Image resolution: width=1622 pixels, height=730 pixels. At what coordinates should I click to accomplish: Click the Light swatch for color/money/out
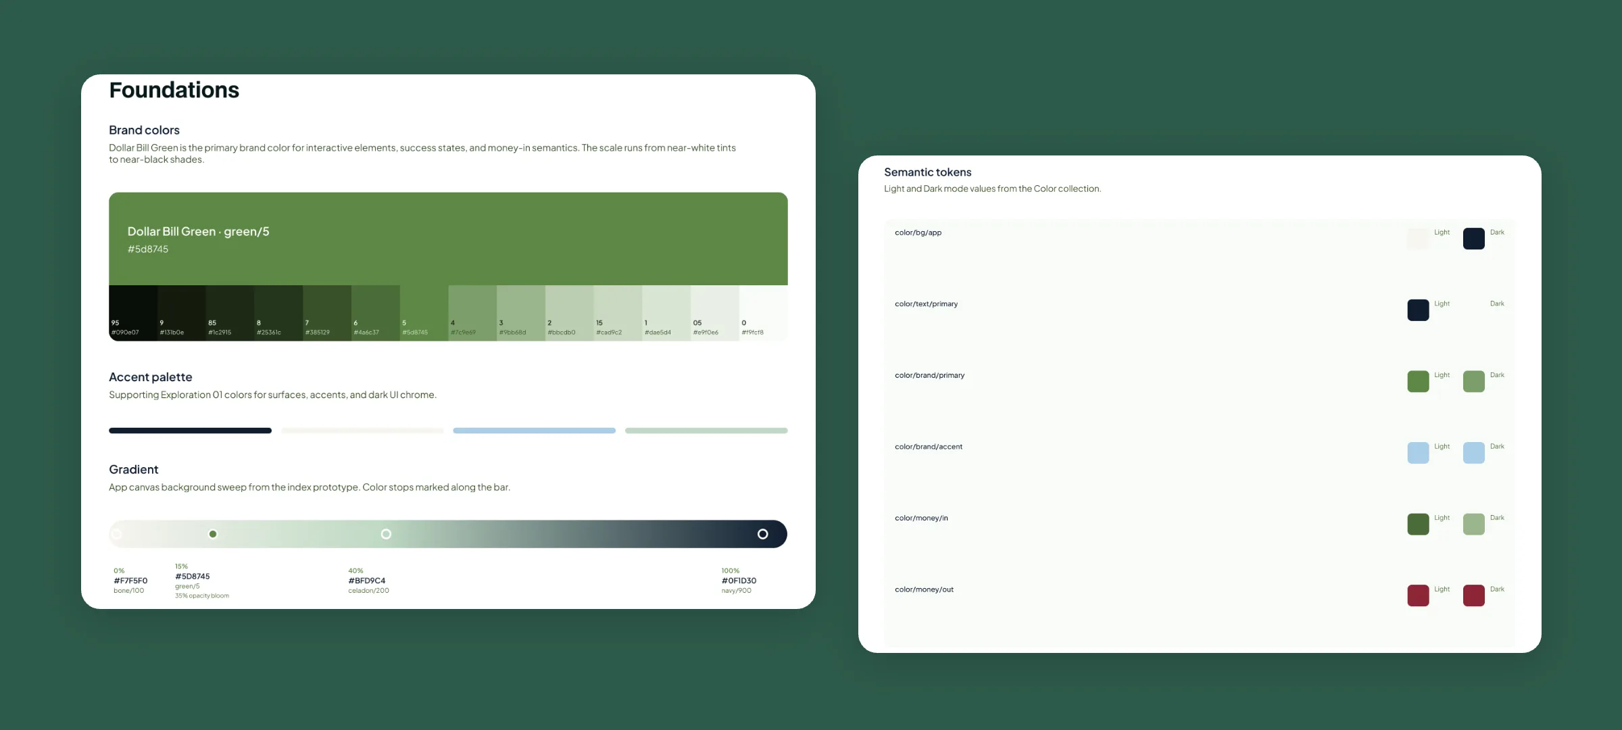[x=1419, y=595]
